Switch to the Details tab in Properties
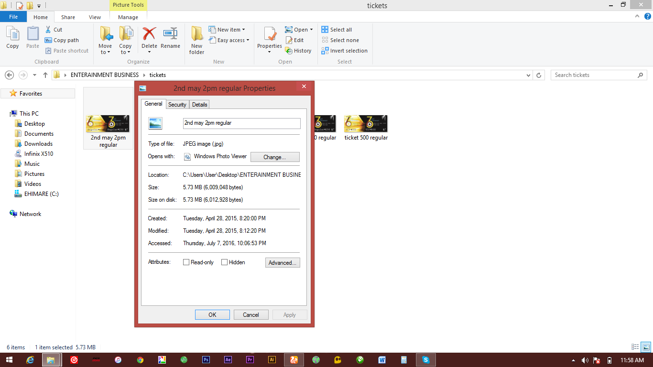Image resolution: width=653 pixels, height=367 pixels. pyautogui.click(x=200, y=105)
